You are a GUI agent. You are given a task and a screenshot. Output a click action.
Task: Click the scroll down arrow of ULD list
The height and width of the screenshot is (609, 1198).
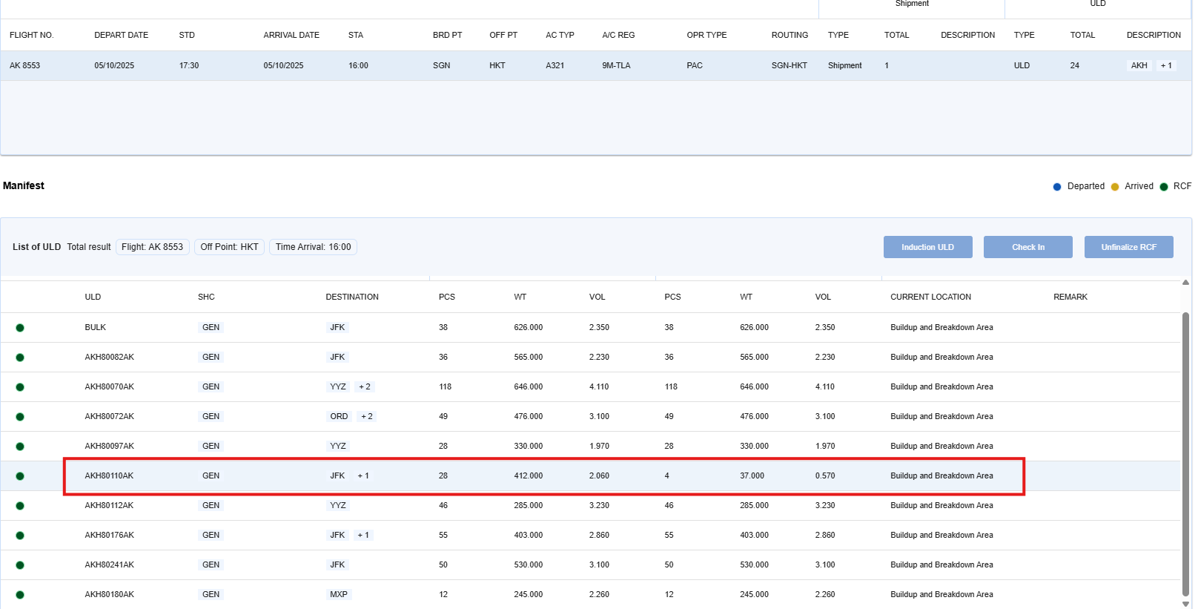pos(1185,603)
